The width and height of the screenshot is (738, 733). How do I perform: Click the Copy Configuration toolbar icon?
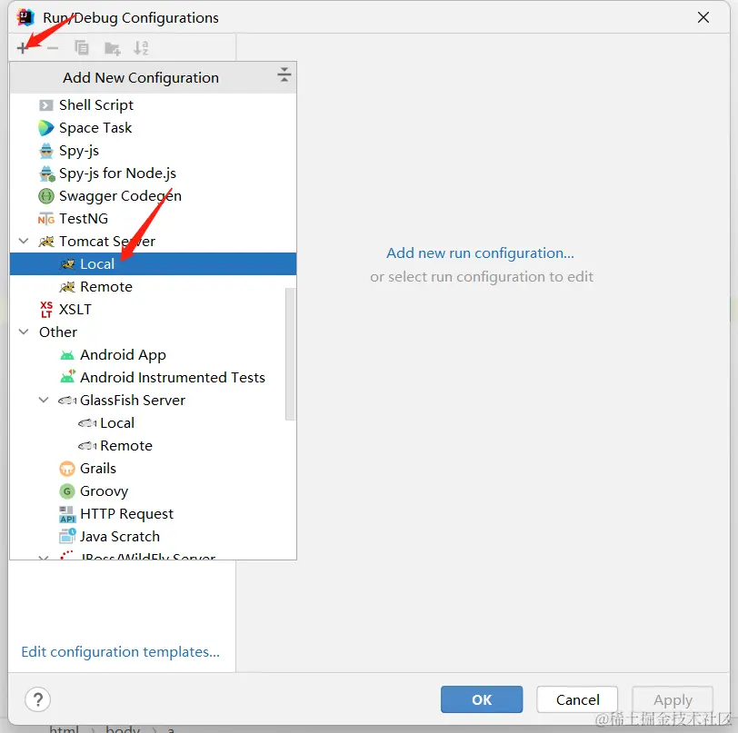click(82, 47)
